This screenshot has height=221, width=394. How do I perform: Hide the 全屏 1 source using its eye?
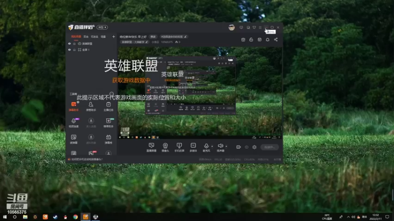pyautogui.click(x=69, y=50)
